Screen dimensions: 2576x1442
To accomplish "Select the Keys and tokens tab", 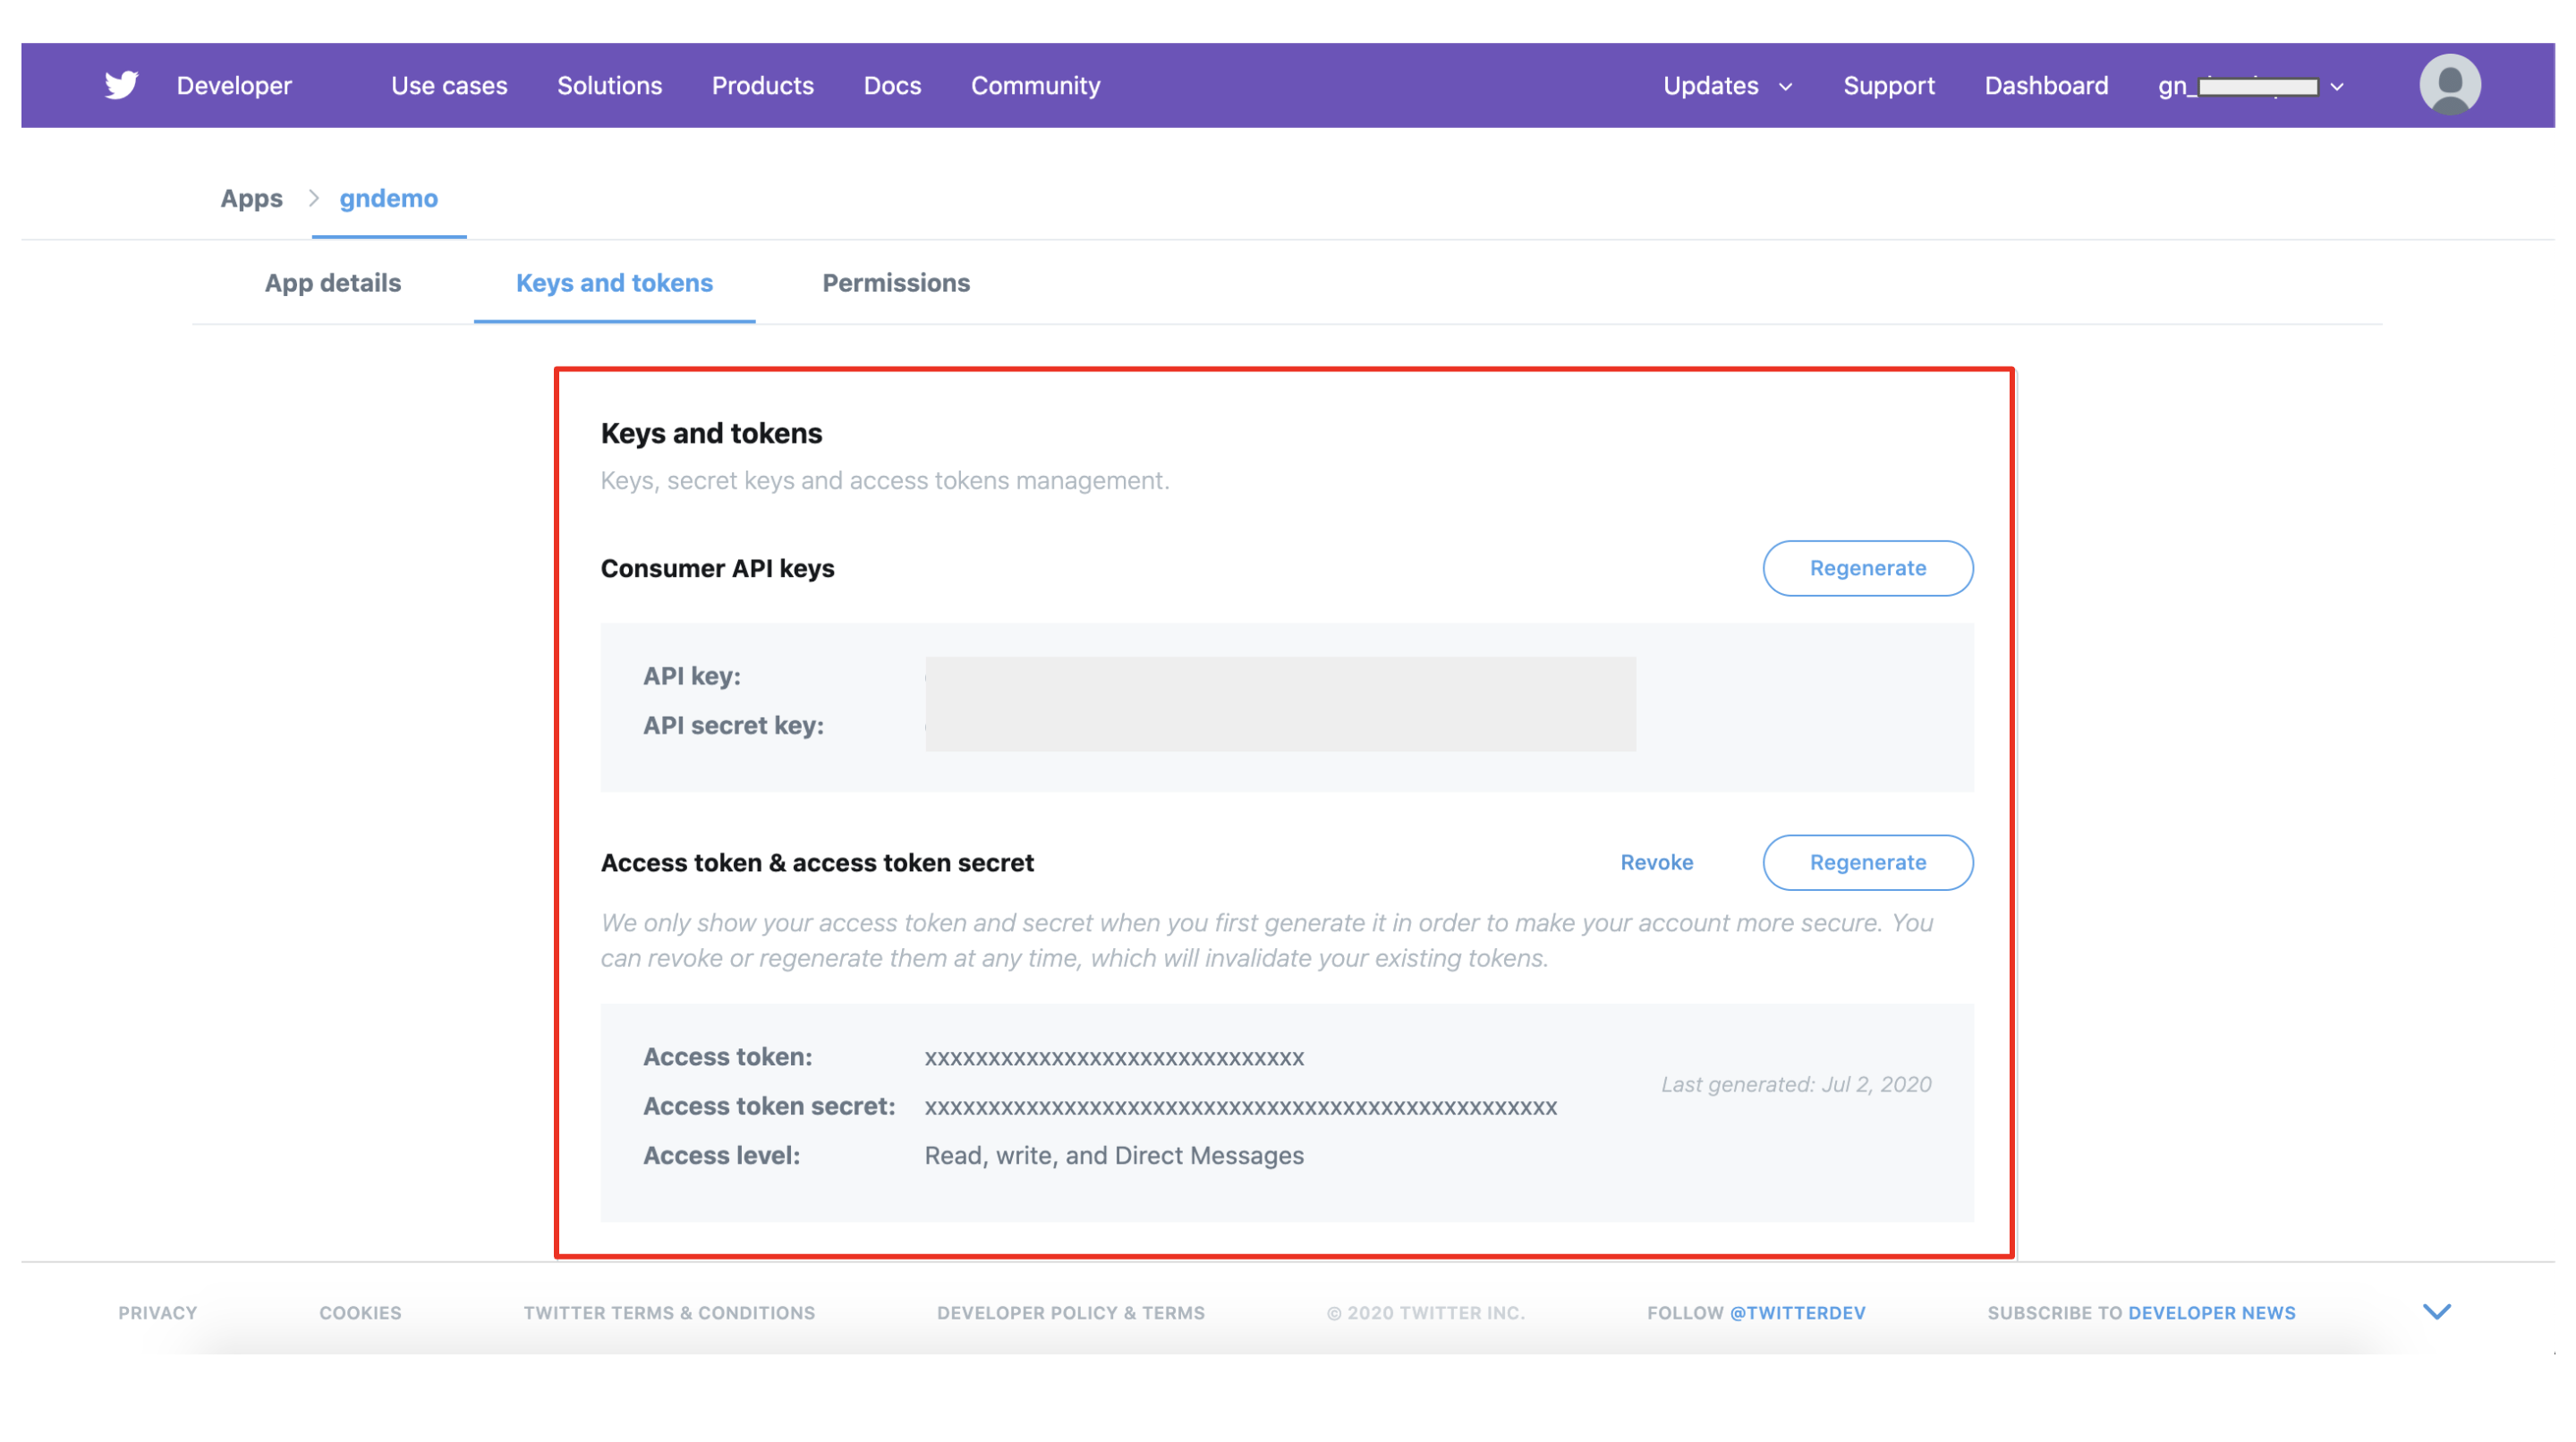I will pos(614,283).
